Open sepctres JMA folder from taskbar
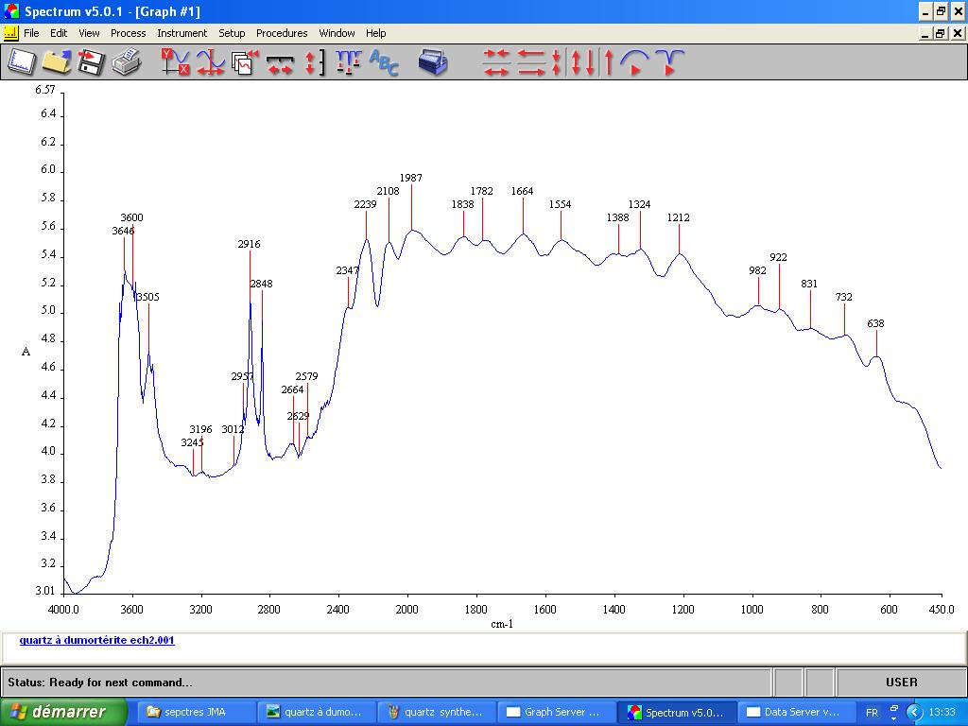Viewport: 968px width, 726px height. pos(195,712)
